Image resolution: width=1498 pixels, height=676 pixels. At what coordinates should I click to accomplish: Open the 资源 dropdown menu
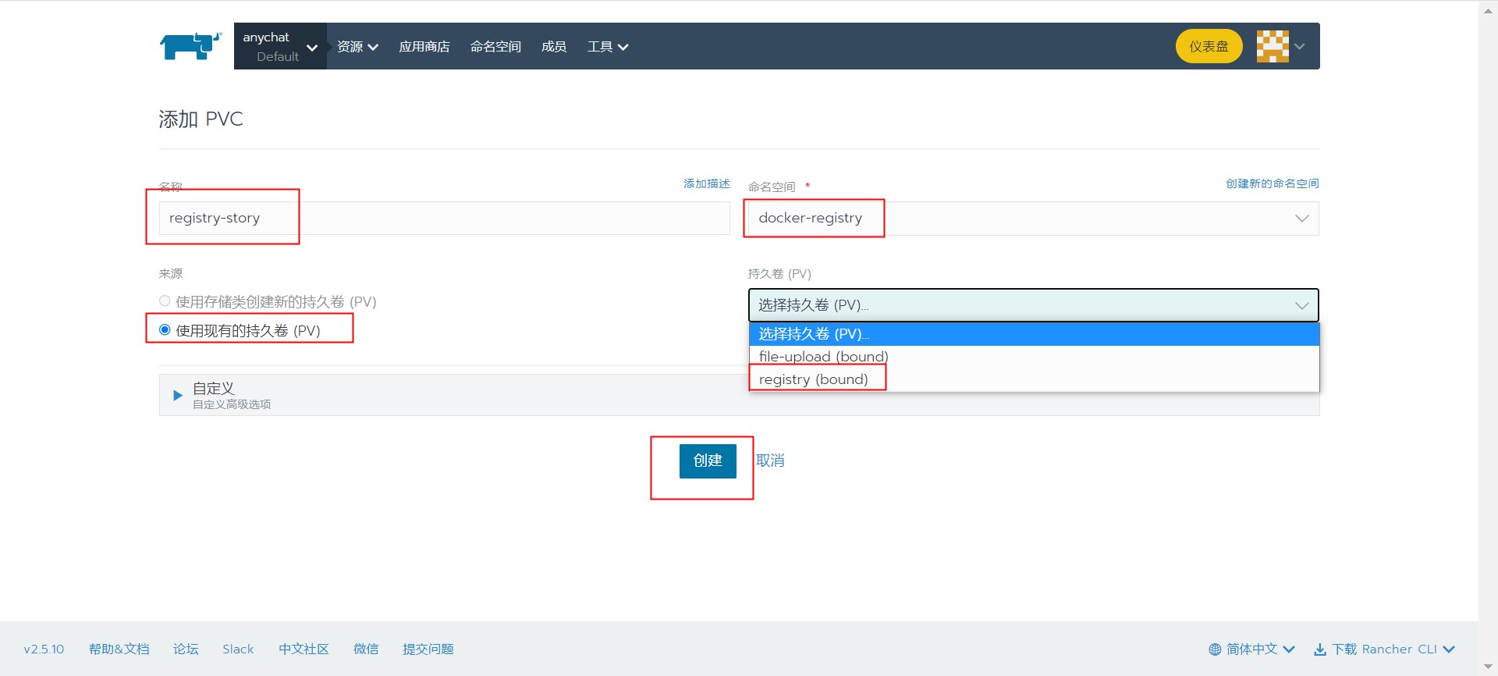click(357, 47)
